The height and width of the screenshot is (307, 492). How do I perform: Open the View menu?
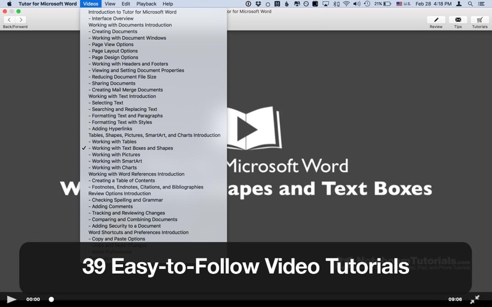pyautogui.click(x=110, y=4)
